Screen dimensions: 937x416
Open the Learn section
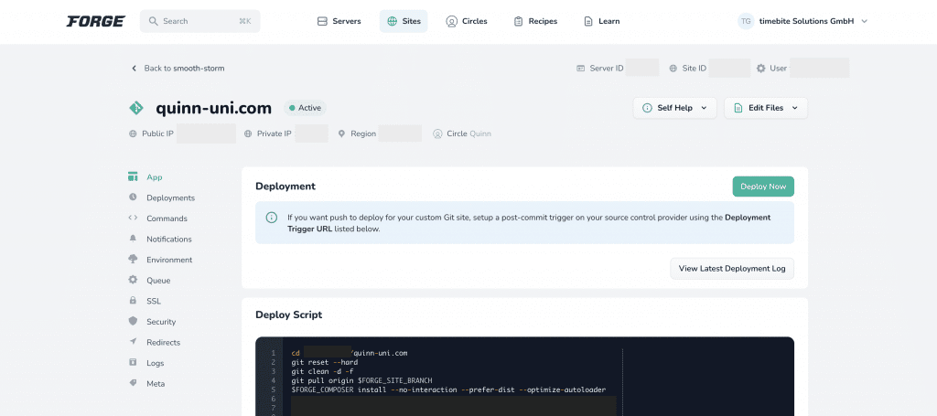pos(602,21)
